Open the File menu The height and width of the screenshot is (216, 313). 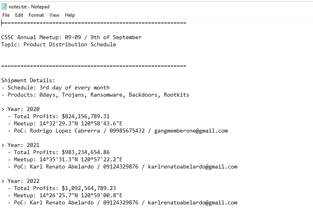click(x=6, y=15)
